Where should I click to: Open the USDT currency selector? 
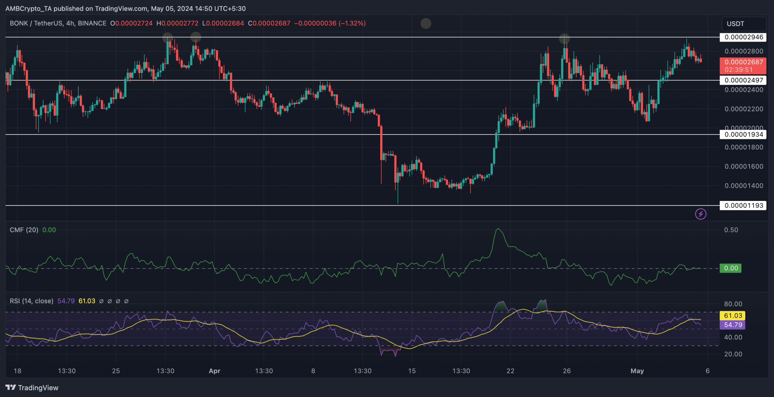(x=743, y=23)
